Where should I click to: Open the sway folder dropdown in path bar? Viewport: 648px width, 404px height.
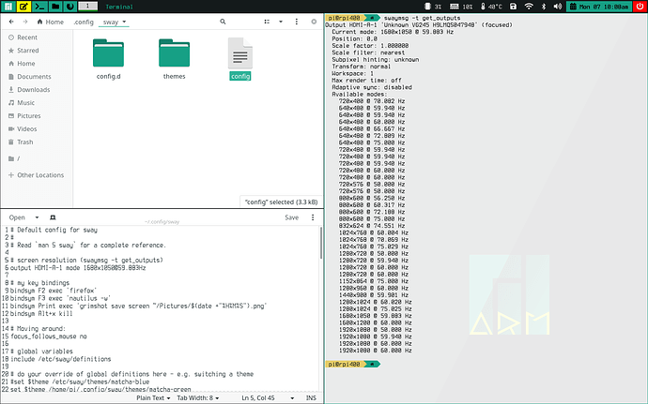(114, 22)
